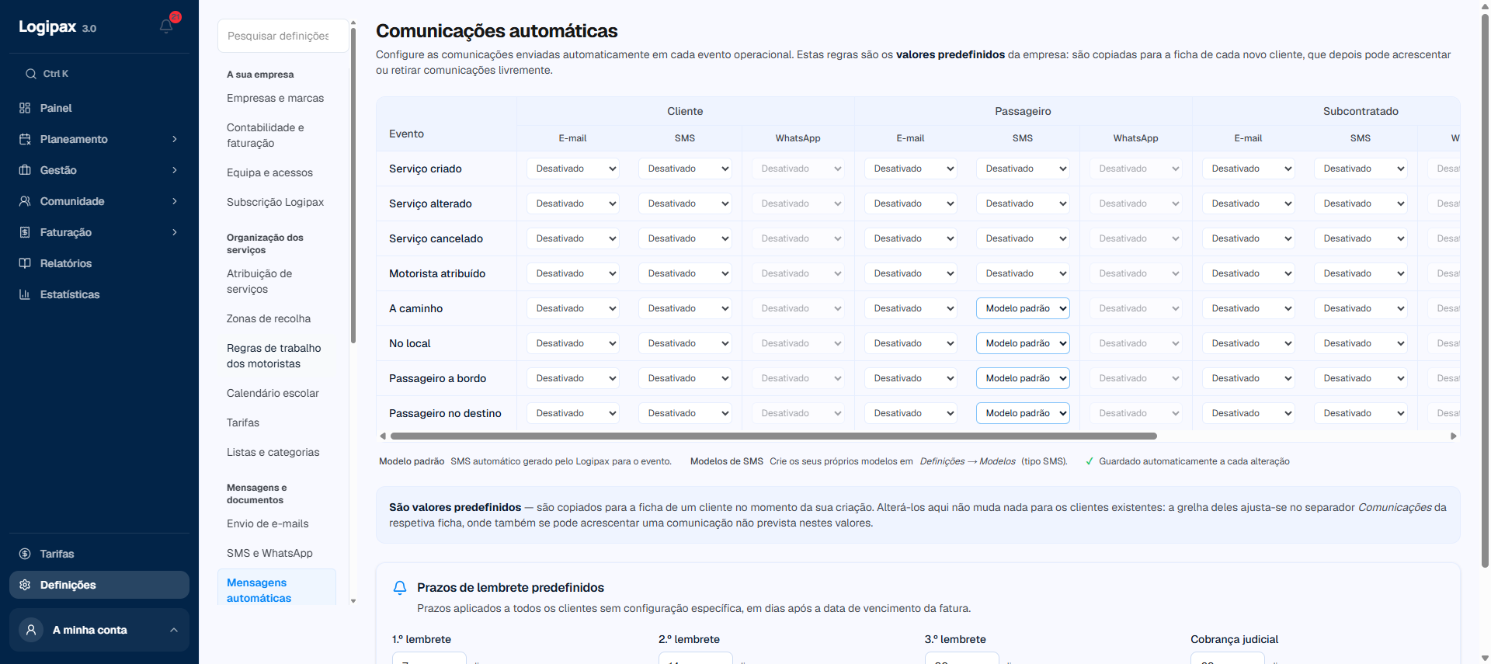The width and height of the screenshot is (1491, 664).
Task: Click the Planeamento calendar icon
Action: 25,139
